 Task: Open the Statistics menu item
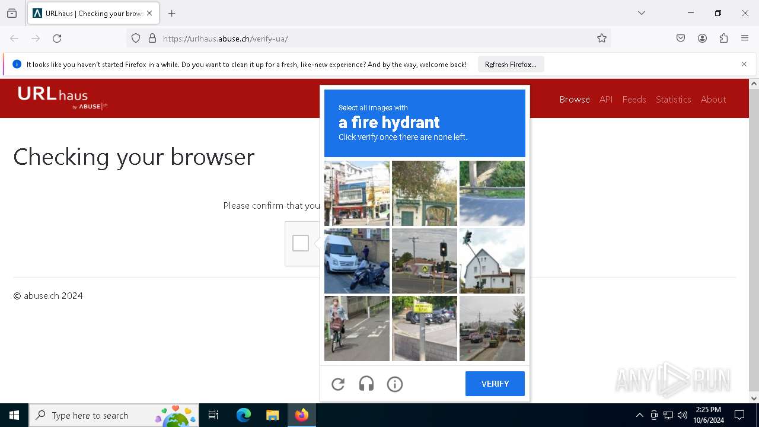tap(674, 99)
